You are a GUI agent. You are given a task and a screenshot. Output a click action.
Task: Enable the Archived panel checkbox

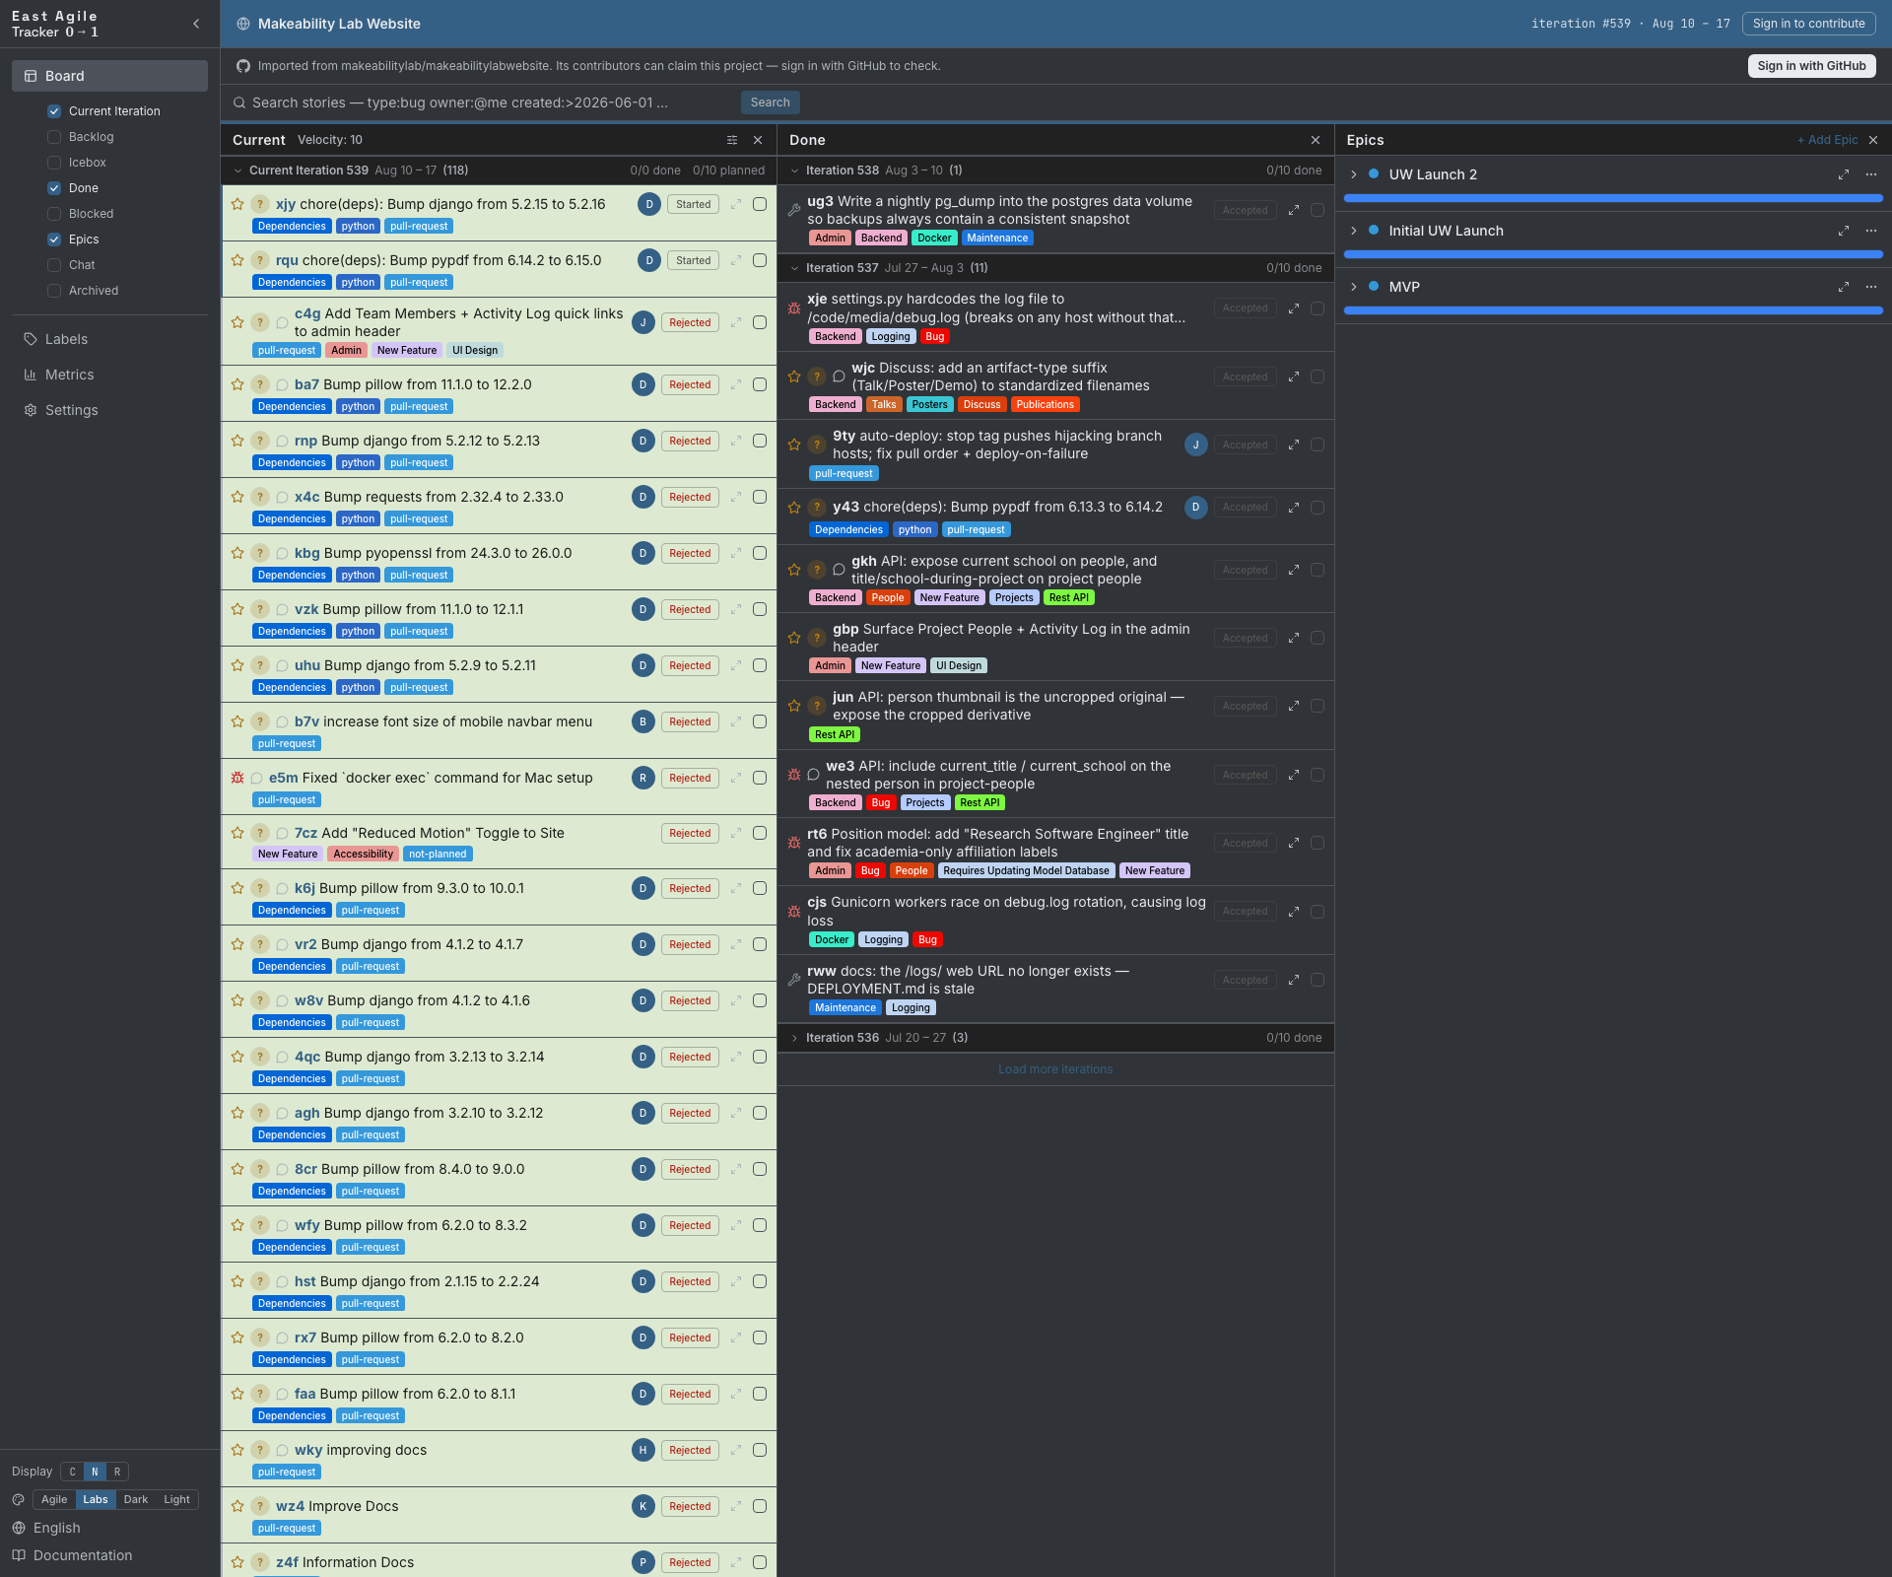coord(54,291)
